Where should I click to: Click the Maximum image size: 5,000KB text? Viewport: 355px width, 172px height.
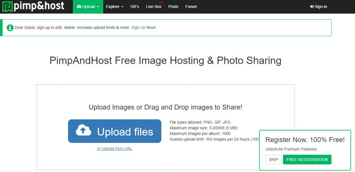click(x=203, y=128)
